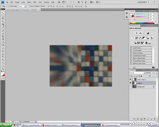Click the R channel slider

pos(142,14)
